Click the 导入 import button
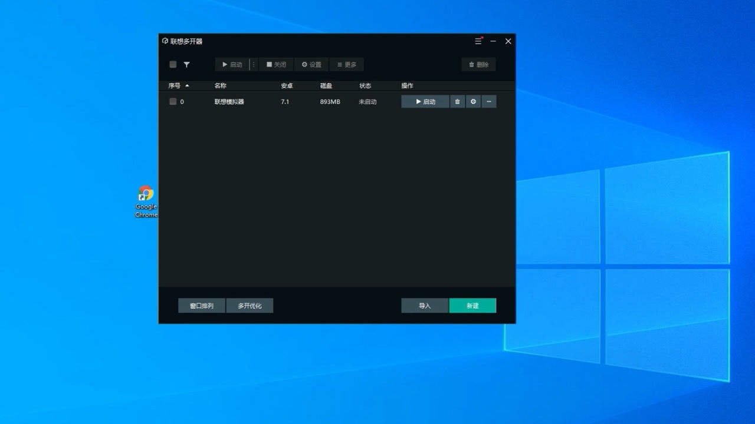 tap(425, 306)
